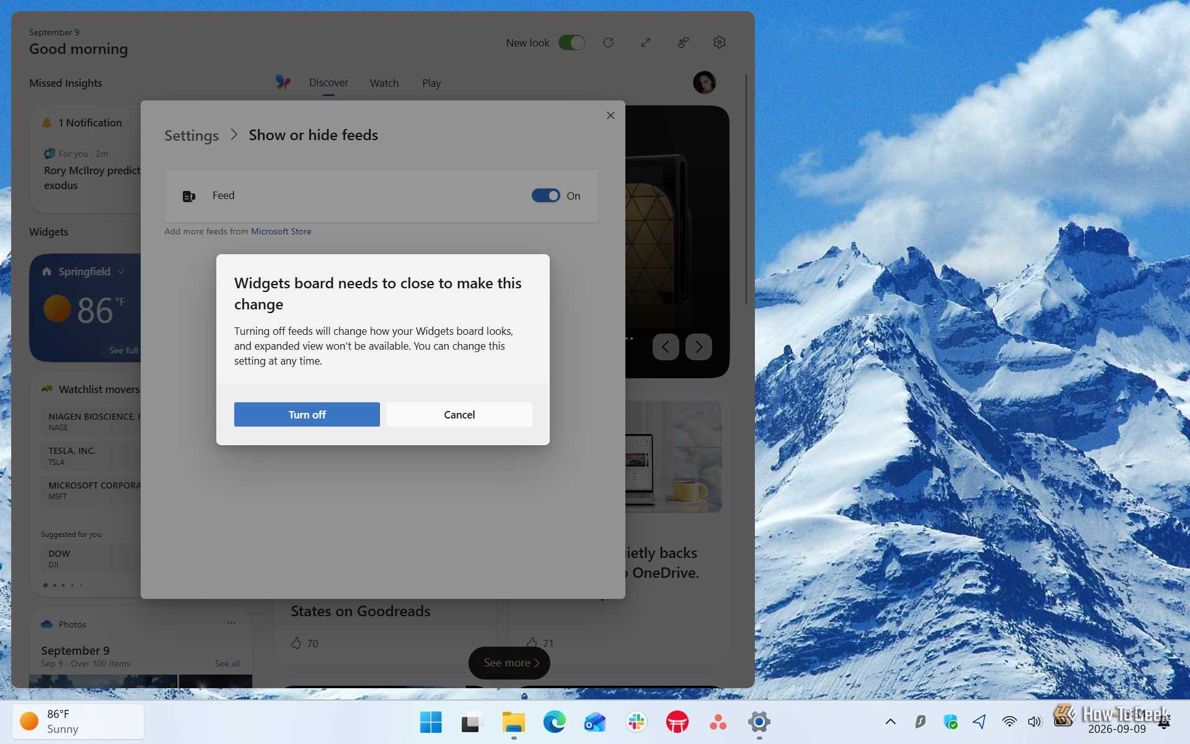
Task: Click See full forecast link
Action: (x=124, y=350)
